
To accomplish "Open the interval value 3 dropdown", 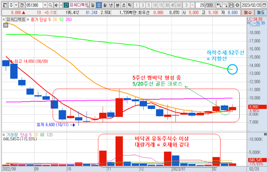I will pyautogui.click(x=193, y=5).
